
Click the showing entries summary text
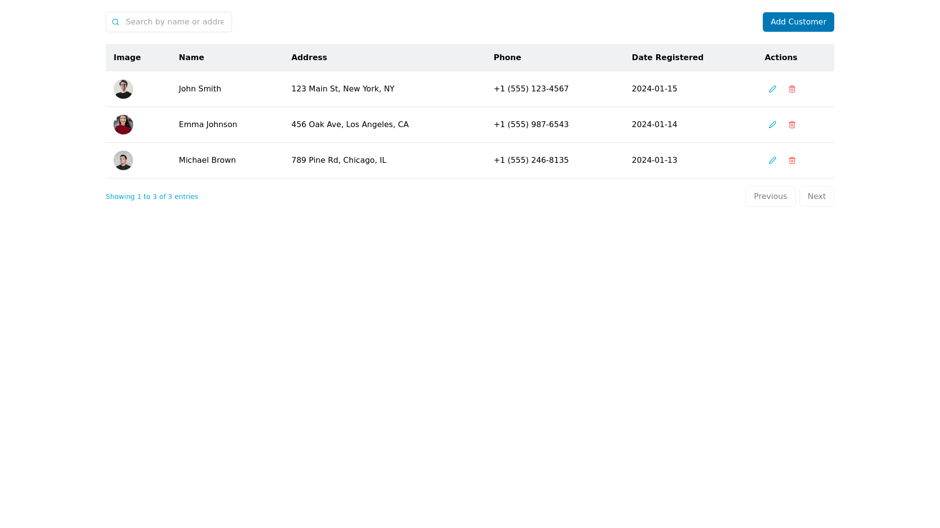point(152,197)
